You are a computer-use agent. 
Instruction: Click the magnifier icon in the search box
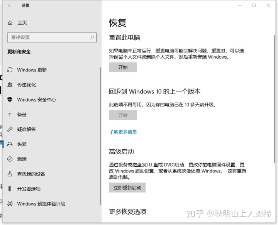coord(92,37)
